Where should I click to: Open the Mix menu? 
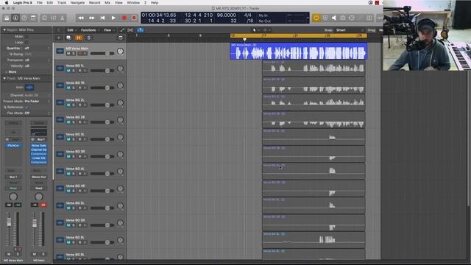click(107, 3)
